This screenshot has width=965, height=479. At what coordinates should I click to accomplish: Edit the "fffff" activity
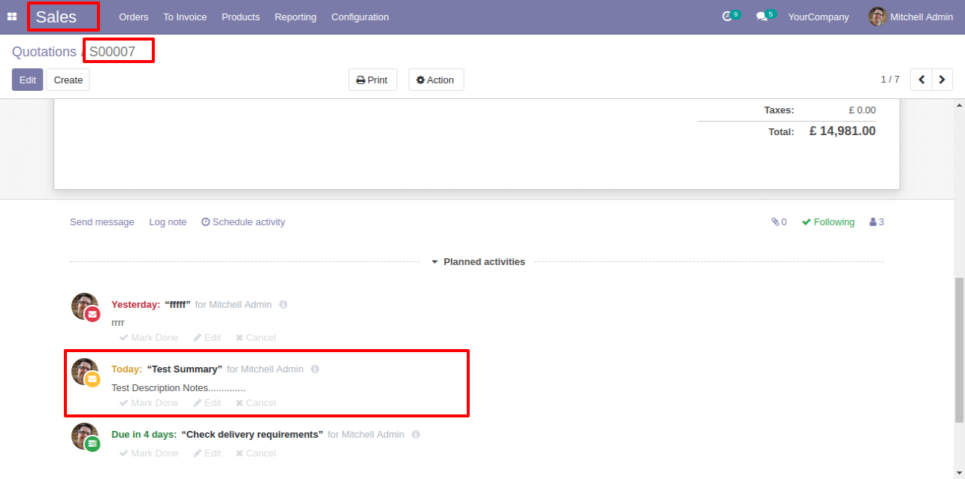coord(207,338)
